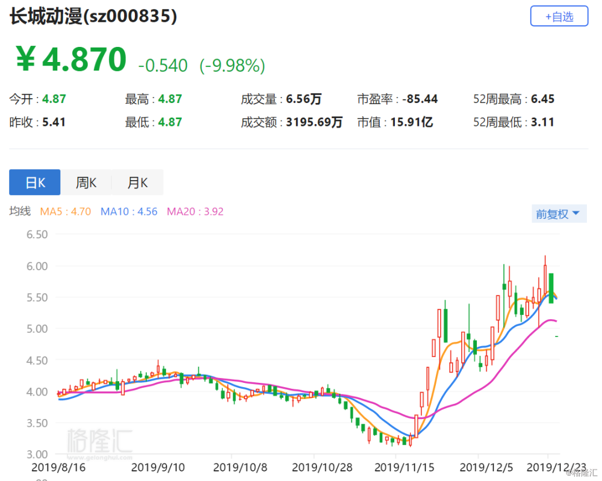This screenshot has width=602, height=481.
Task: Click the +自选 add to watchlist button
Action: [x=559, y=16]
